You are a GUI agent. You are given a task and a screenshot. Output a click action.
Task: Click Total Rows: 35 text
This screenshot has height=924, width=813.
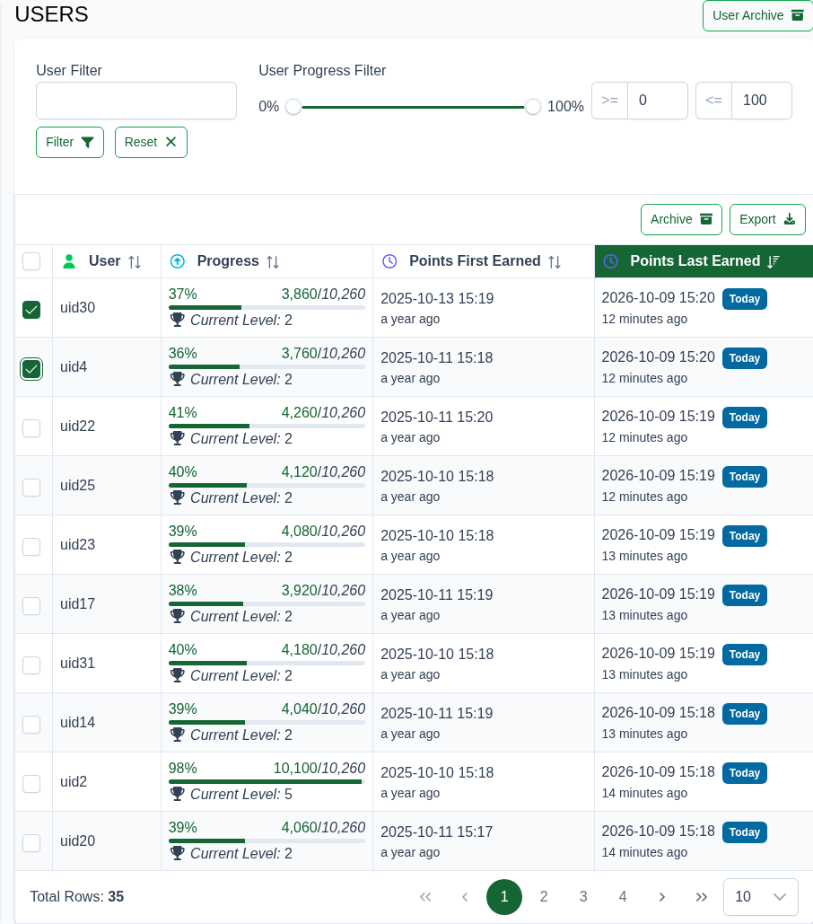(x=76, y=897)
